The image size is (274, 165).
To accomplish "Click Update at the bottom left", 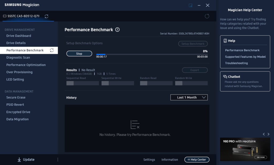I will coord(26,160).
